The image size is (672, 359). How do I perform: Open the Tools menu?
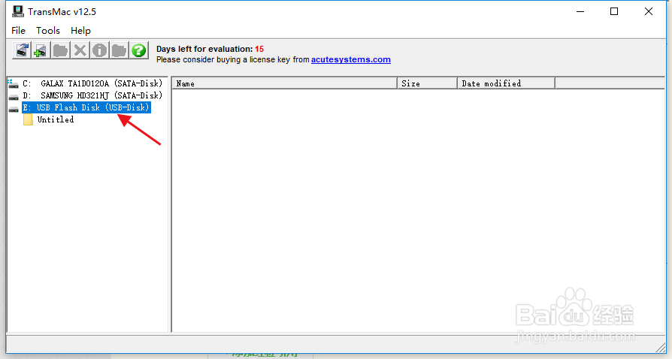(x=48, y=30)
